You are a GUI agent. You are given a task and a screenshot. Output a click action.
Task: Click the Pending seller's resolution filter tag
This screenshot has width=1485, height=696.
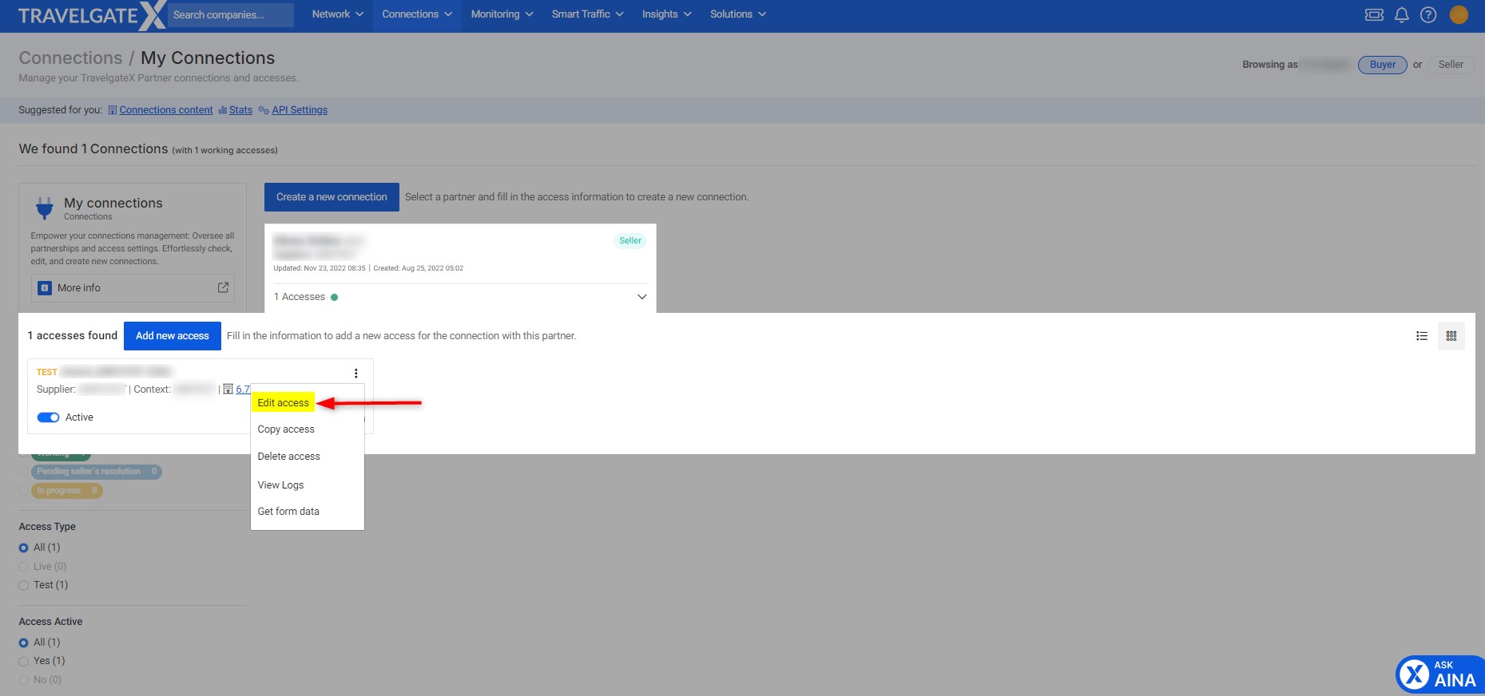pos(97,472)
